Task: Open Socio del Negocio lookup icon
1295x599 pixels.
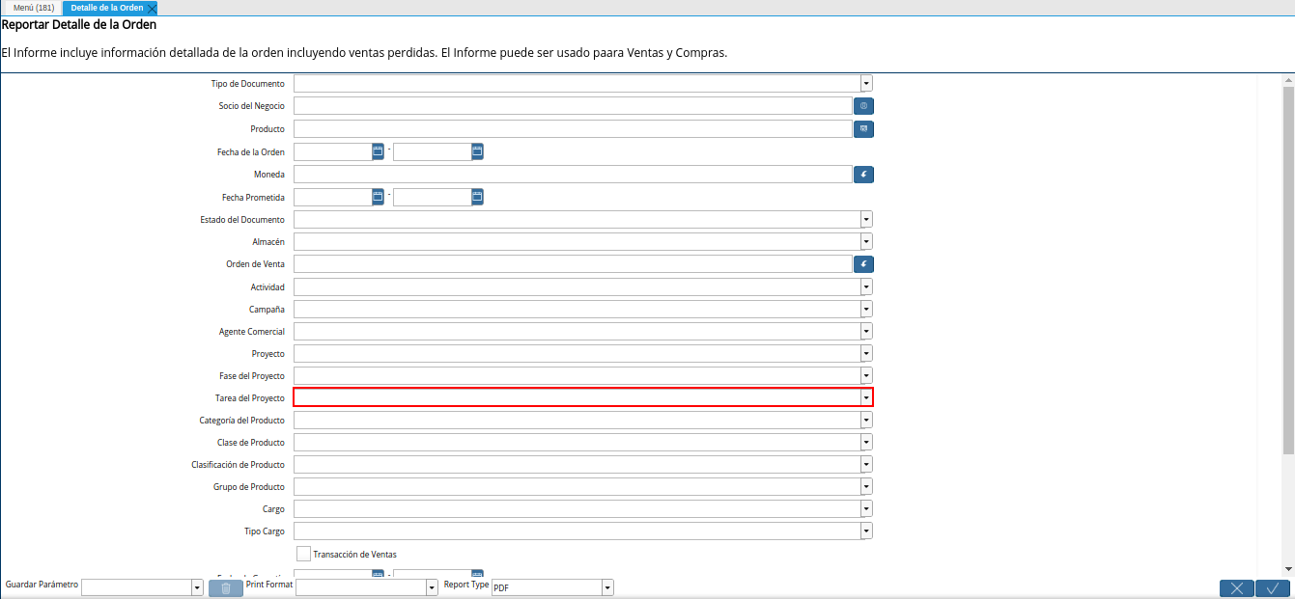Action: click(863, 106)
